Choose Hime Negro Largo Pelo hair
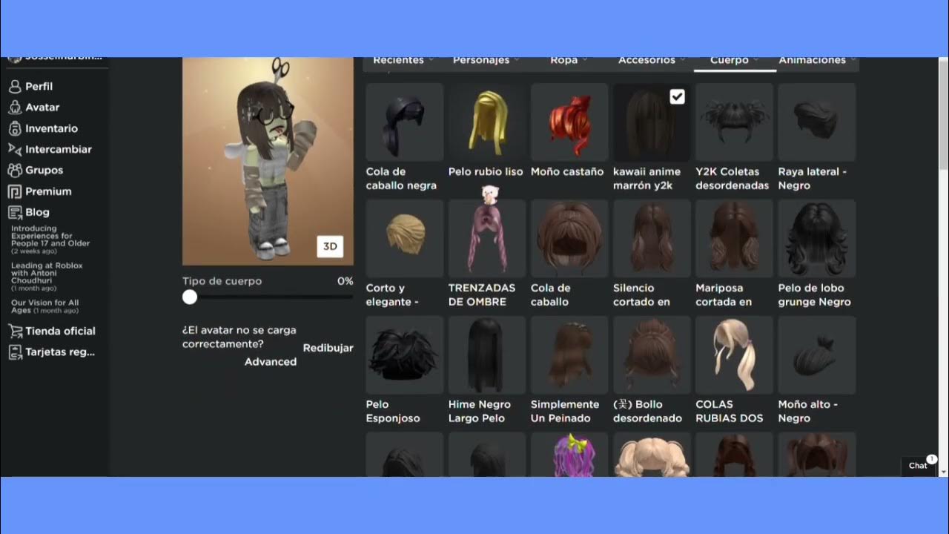The image size is (949, 534). pos(486,355)
